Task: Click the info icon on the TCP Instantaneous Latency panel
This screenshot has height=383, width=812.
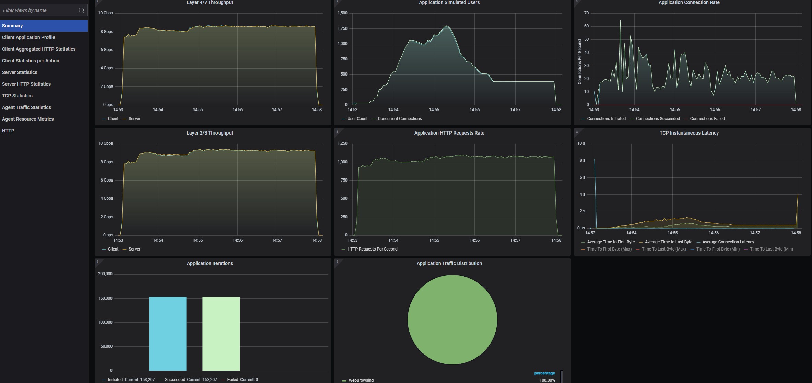Action: point(577,131)
